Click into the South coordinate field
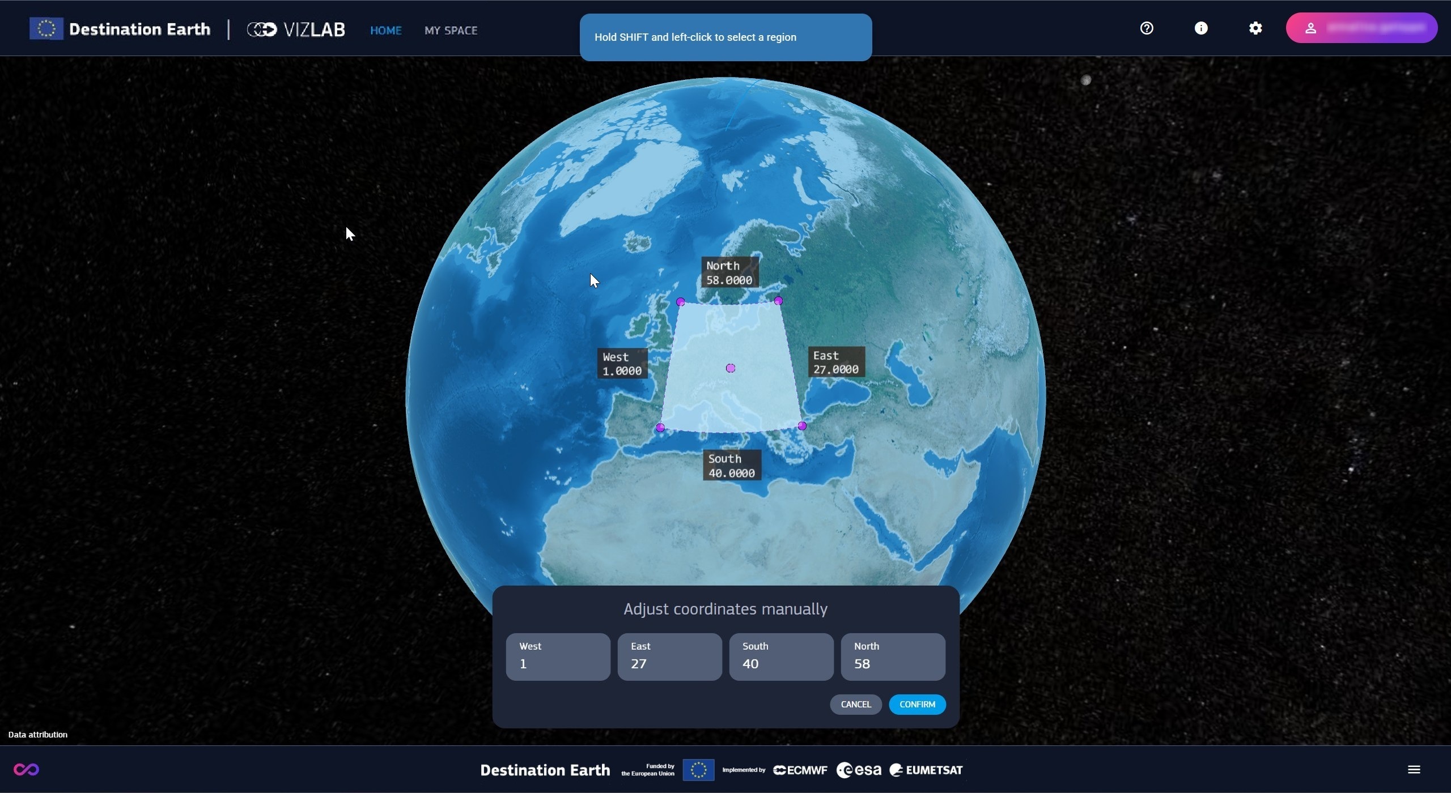Image resolution: width=1451 pixels, height=793 pixels. (x=781, y=657)
